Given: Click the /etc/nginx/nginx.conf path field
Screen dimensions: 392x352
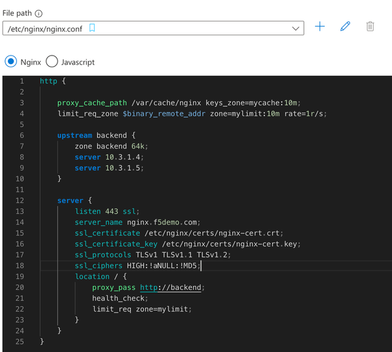Looking at the screenshot, I should point(46,28).
